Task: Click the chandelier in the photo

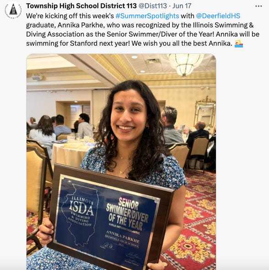Action: 186,64
